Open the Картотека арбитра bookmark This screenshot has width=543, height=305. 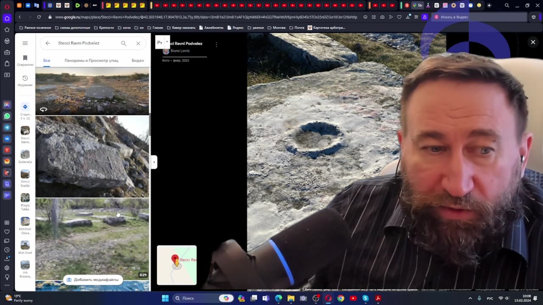tap(326, 28)
